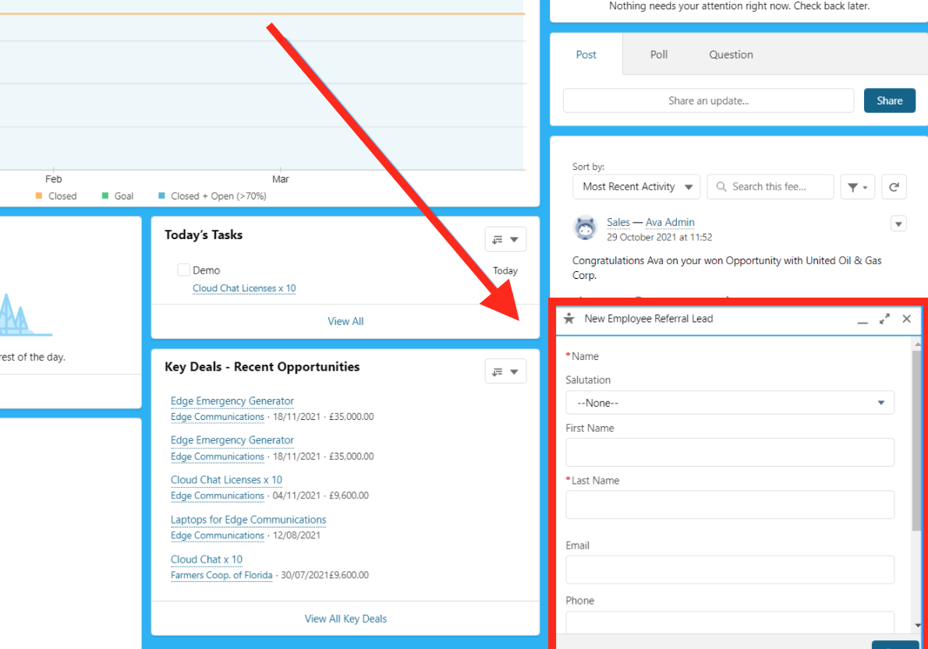
Task: Switch to the Post tab
Action: tap(586, 55)
